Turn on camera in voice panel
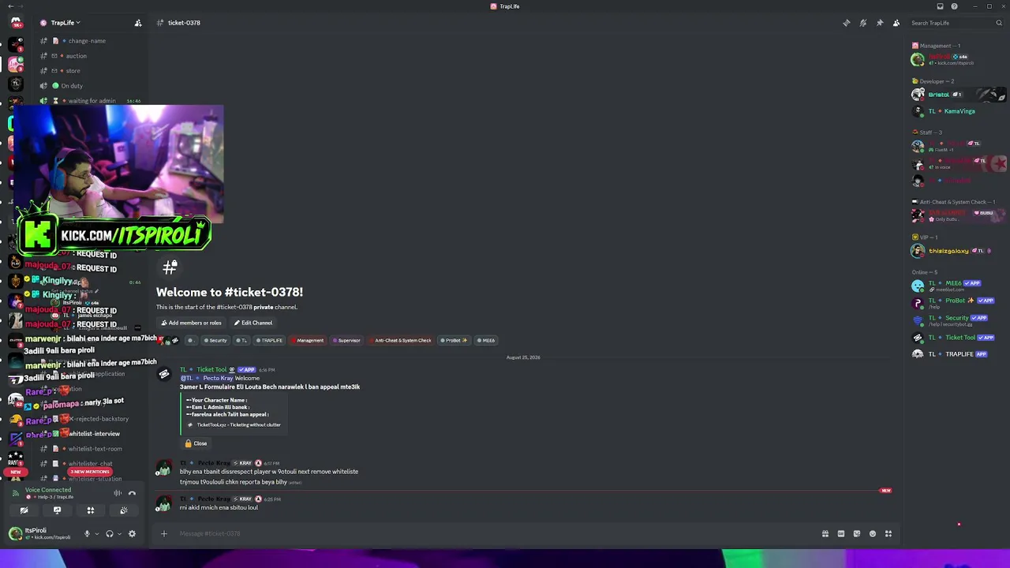Viewport: 1010px width, 568px height. pyautogui.click(x=24, y=510)
